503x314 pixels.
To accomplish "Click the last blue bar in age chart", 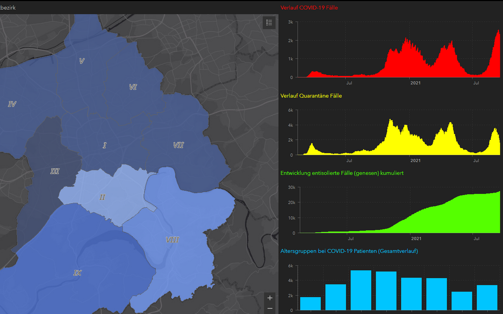I will click(x=487, y=297).
